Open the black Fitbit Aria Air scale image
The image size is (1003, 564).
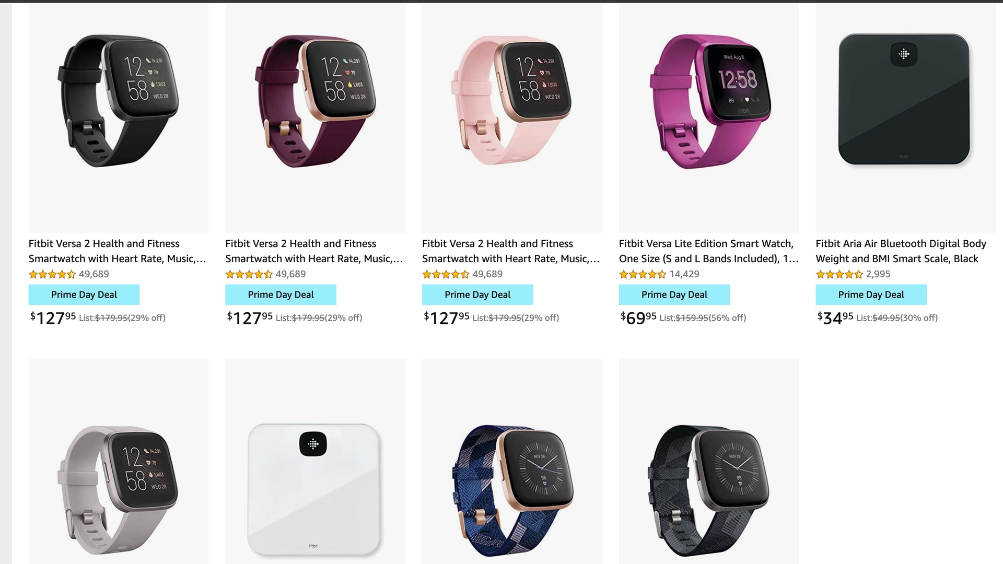[x=905, y=118]
